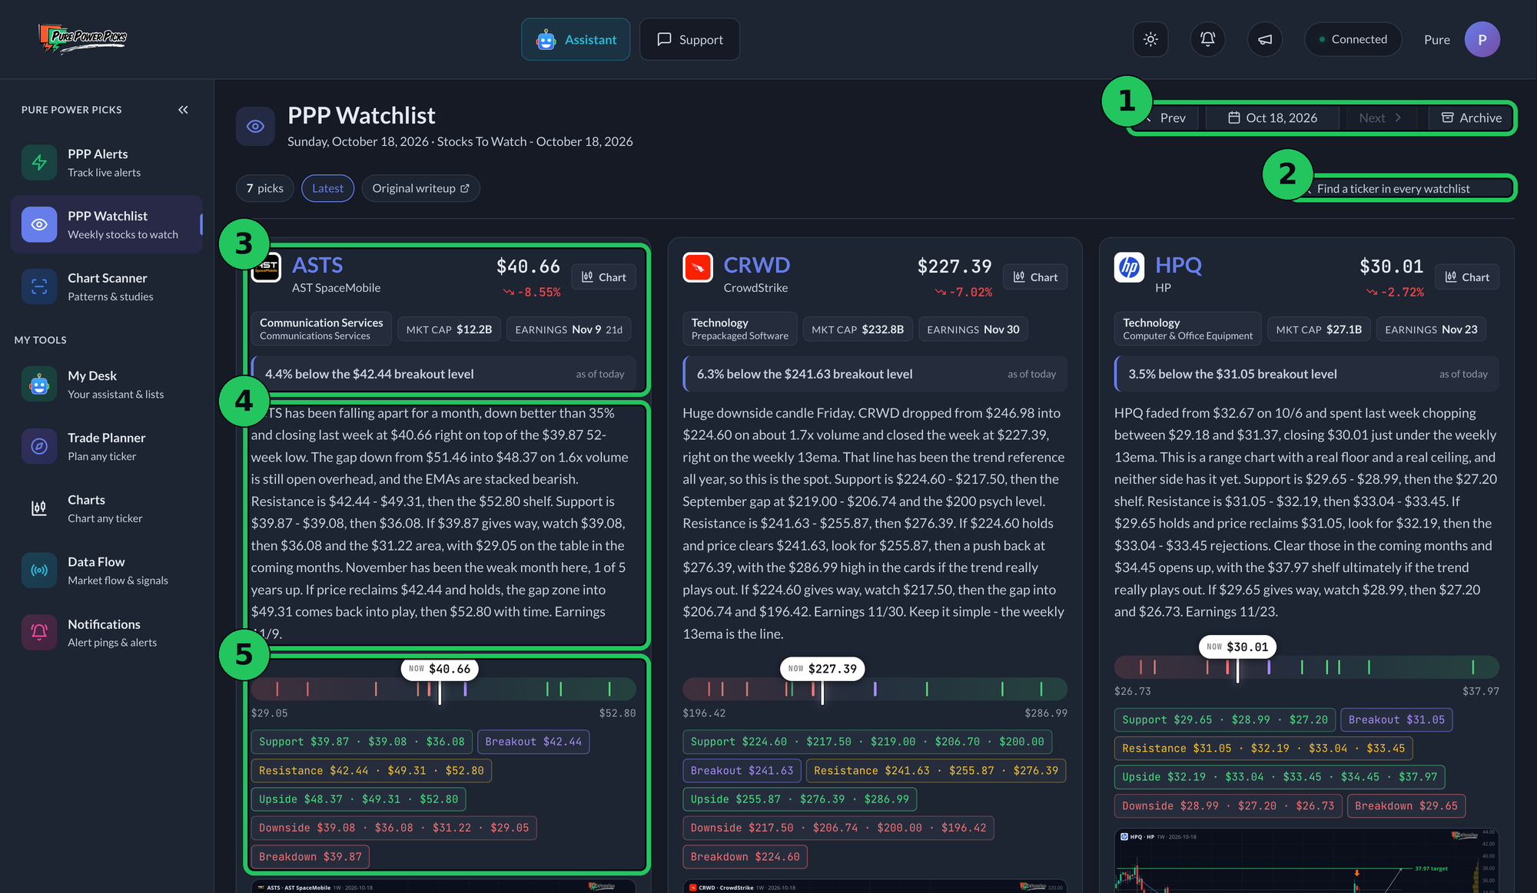Click ASTS 4.4% below breakout level banner

pos(443,374)
